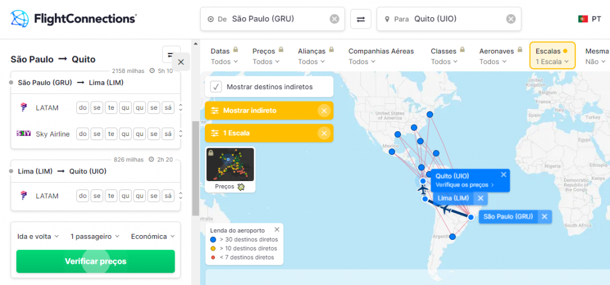Expand Sky Airline flight details arrows
The image size is (610, 285).
(x=180, y=134)
